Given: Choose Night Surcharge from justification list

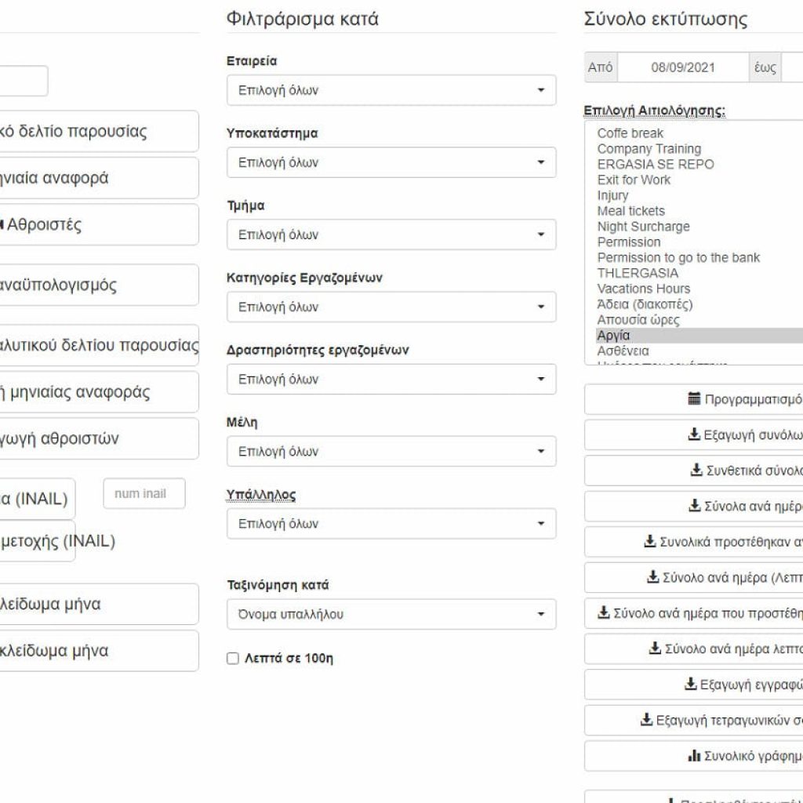Looking at the screenshot, I should pyautogui.click(x=643, y=227).
